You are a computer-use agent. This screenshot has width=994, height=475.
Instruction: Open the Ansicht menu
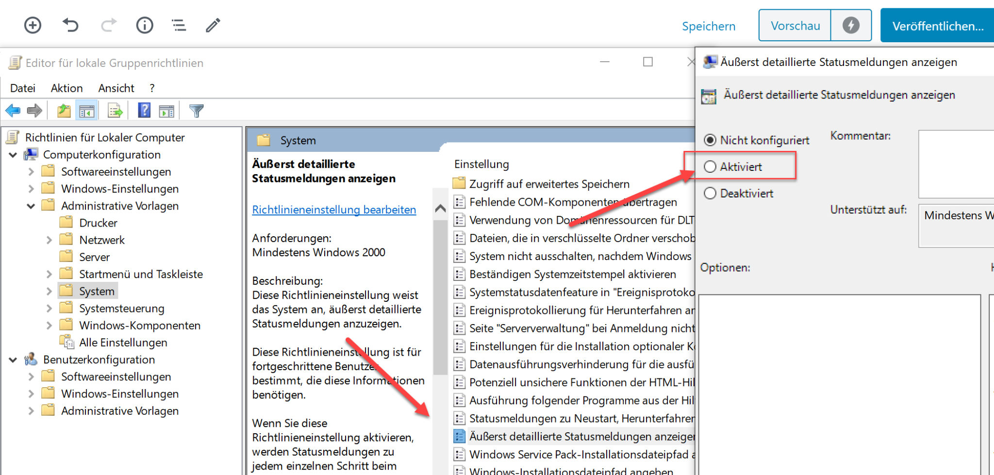click(x=116, y=88)
